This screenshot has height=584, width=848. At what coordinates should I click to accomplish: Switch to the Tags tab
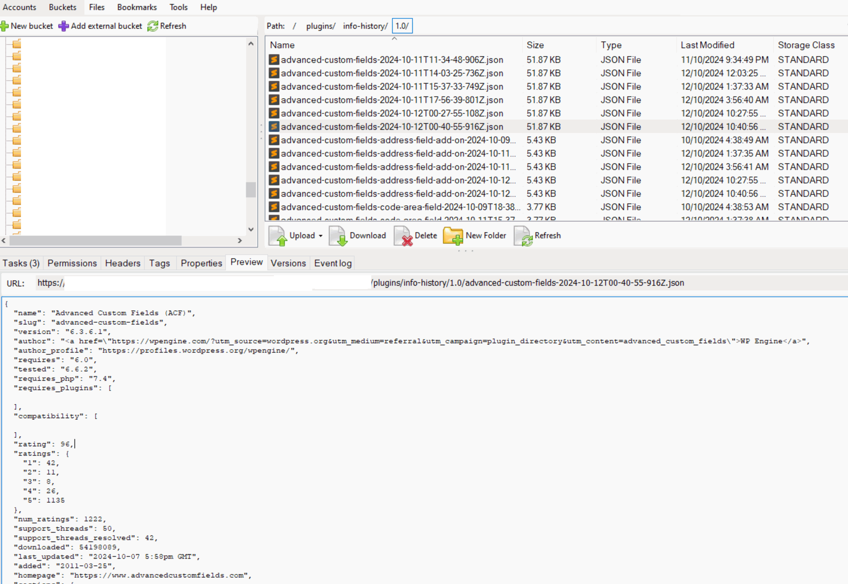160,263
